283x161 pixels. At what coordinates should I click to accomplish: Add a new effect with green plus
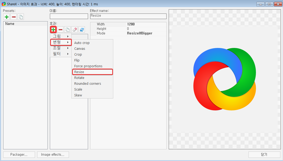coord(53,30)
